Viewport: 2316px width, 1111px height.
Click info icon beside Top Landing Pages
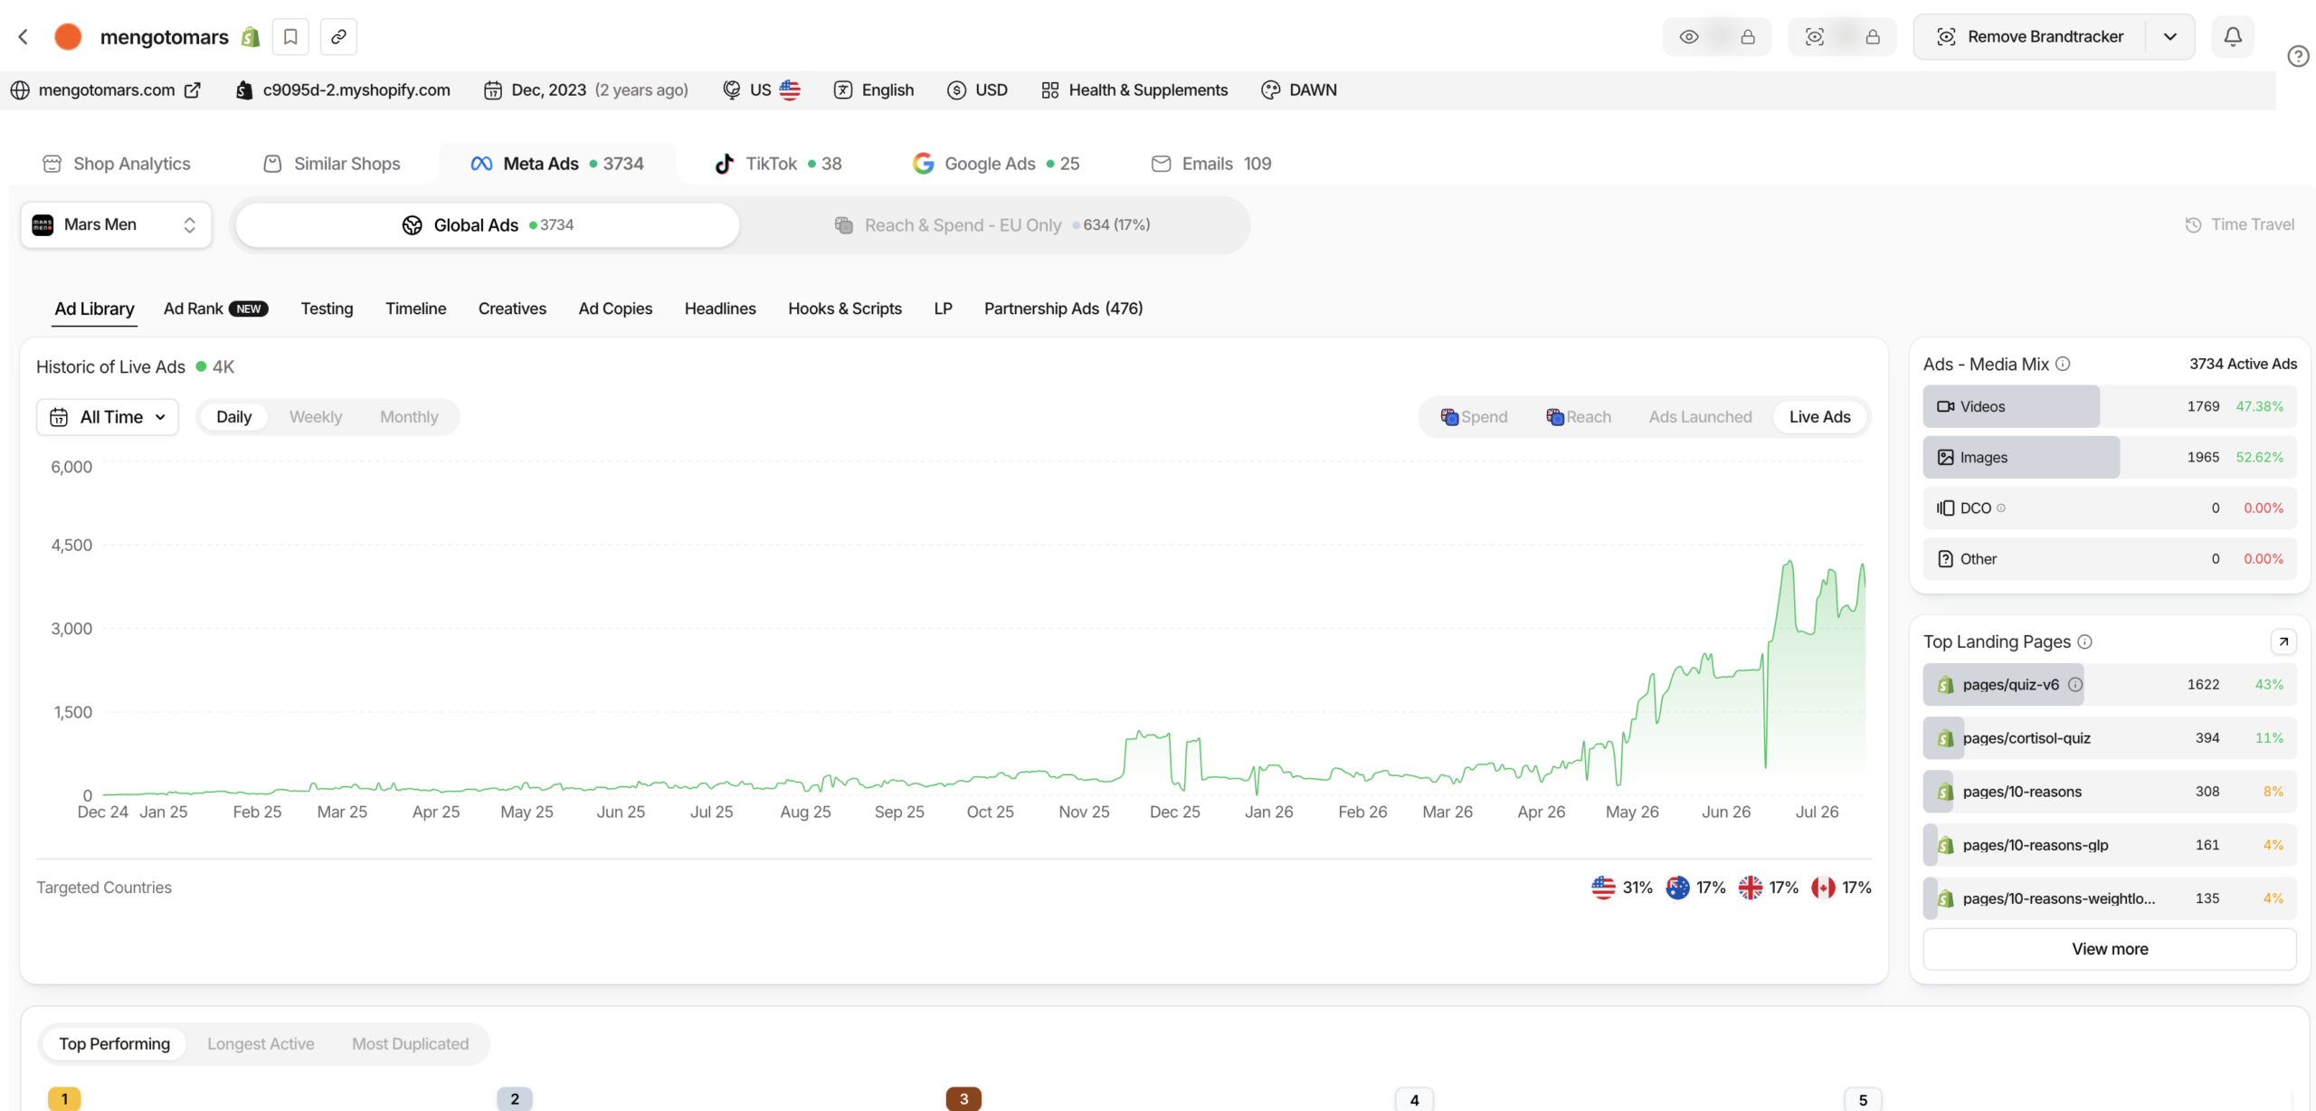click(x=2084, y=642)
